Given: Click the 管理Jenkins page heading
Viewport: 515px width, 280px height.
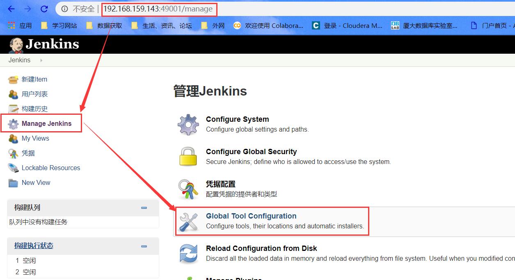Looking at the screenshot, I should click(x=210, y=91).
